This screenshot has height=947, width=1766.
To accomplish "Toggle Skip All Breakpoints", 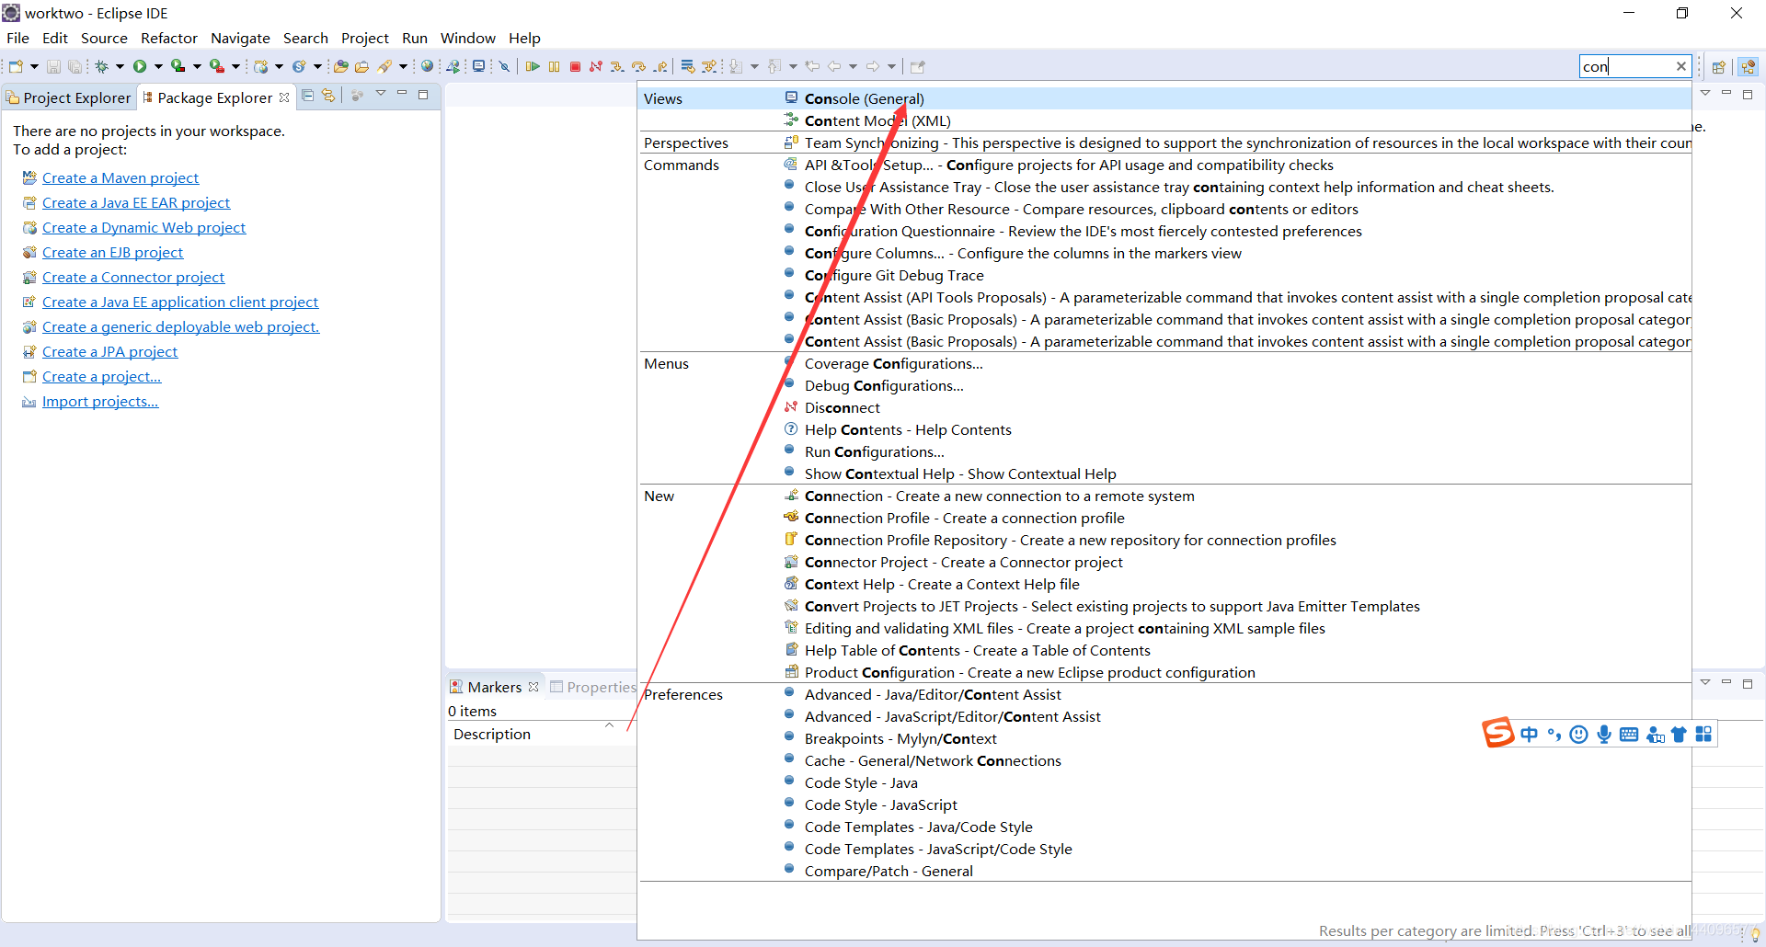I will click(504, 66).
